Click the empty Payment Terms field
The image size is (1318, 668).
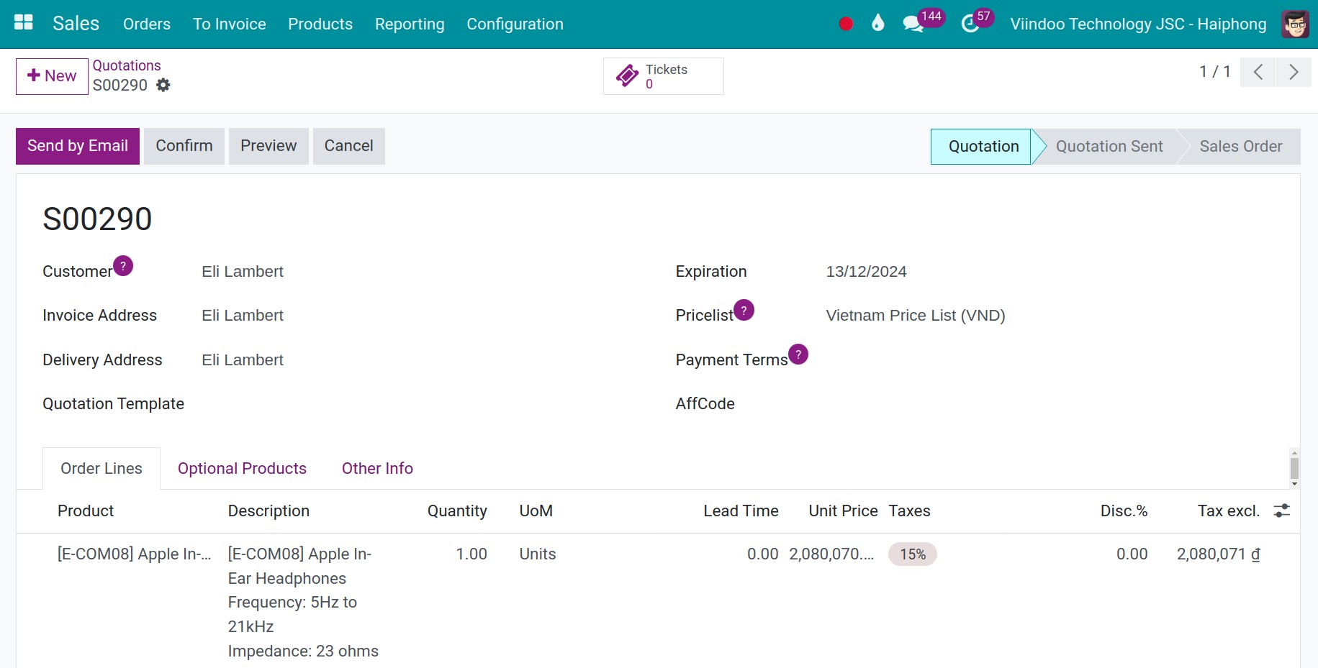click(1050, 360)
